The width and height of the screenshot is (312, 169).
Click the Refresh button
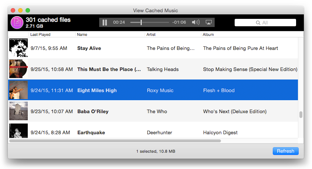[285, 151]
